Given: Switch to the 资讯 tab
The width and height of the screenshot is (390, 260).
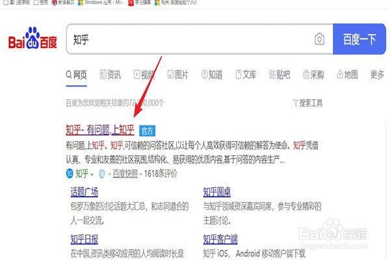Looking at the screenshot, I should coord(110,74).
